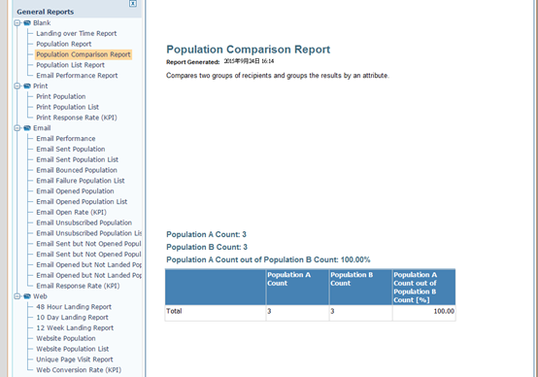Open Landing over Time Report

point(77,34)
